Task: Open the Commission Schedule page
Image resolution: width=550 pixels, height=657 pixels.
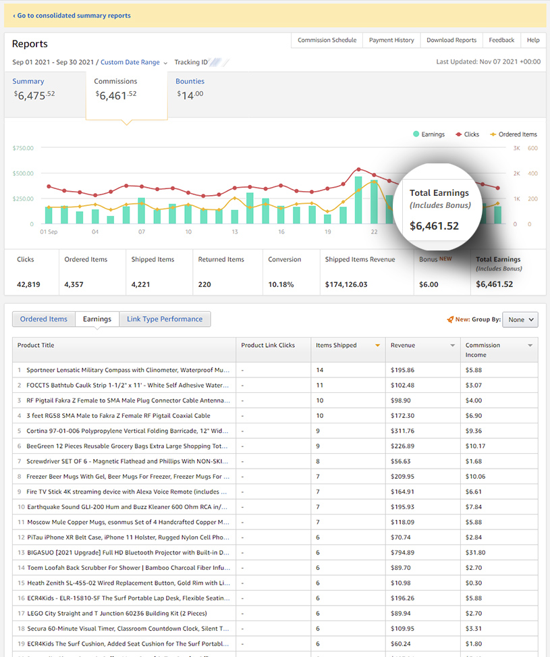Action: [327, 41]
